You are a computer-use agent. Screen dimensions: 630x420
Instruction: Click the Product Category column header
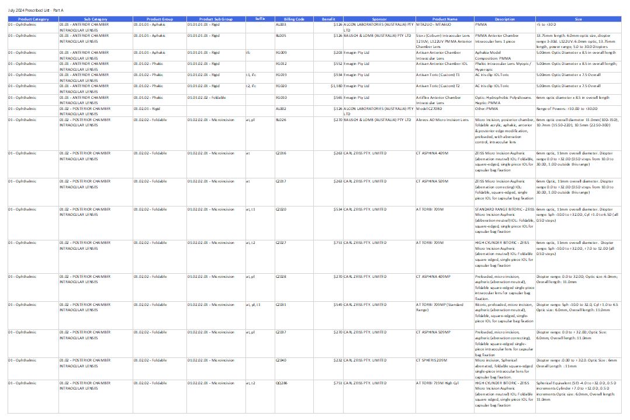pyautogui.click(x=33, y=19)
